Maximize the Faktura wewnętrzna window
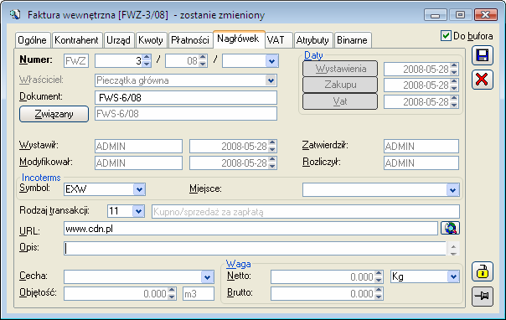This screenshot has width=506, height=320. click(460, 15)
